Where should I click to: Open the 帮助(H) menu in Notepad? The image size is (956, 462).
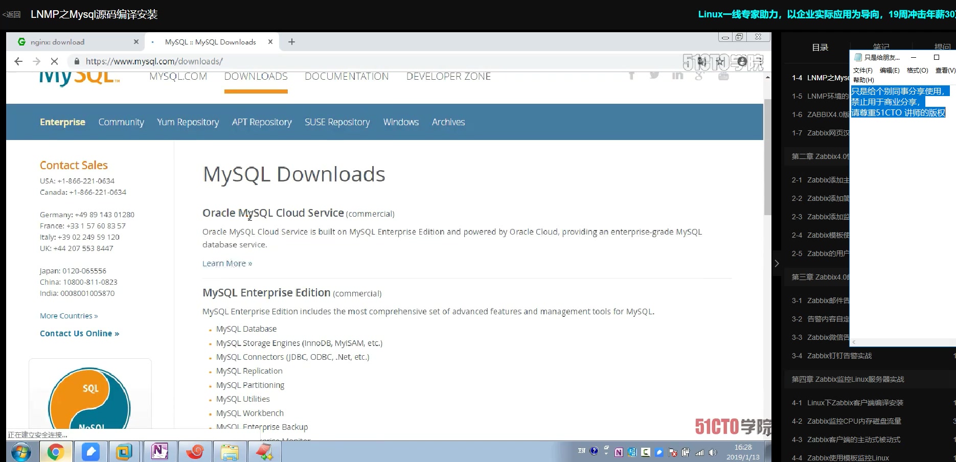point(863,80)
